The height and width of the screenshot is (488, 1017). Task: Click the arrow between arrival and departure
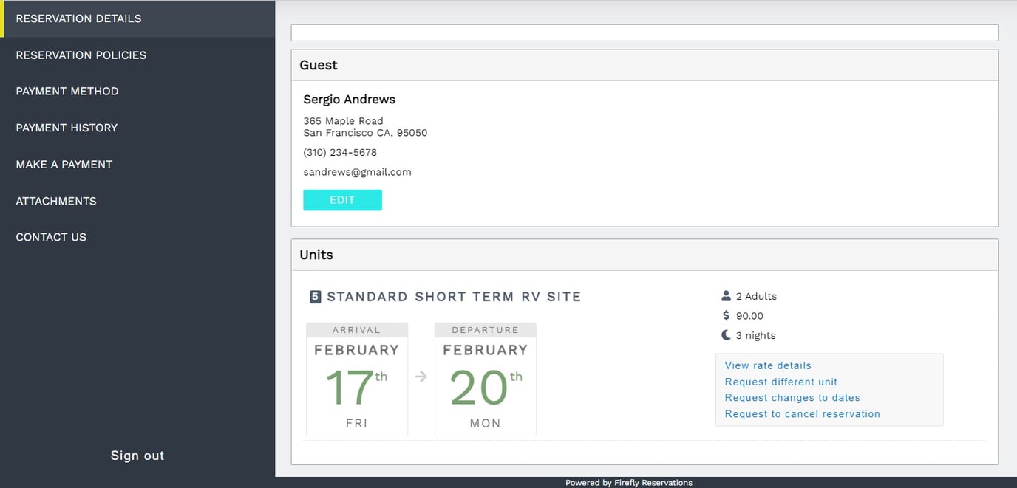click(x=421, y=377)
